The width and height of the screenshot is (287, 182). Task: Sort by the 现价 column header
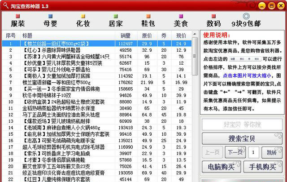pyautogui.click(x=181, y=36)
